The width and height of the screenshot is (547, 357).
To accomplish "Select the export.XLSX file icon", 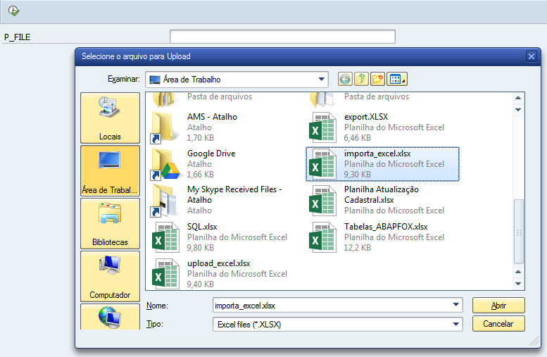I will pyautogui.click(x=322, y=127).
